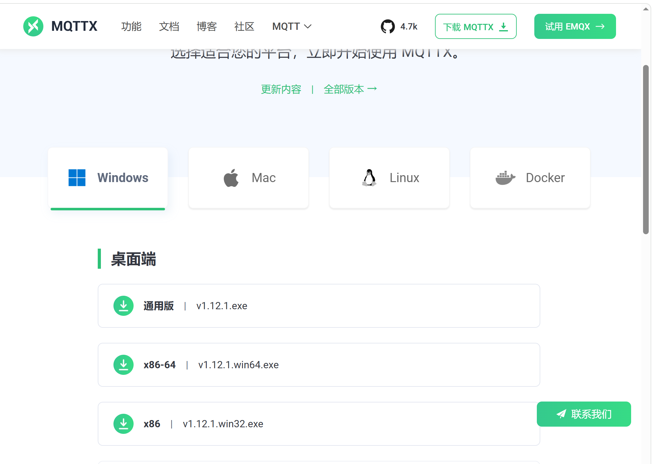
Task: Open the 功能 menu item
Action: click(131, 26)
